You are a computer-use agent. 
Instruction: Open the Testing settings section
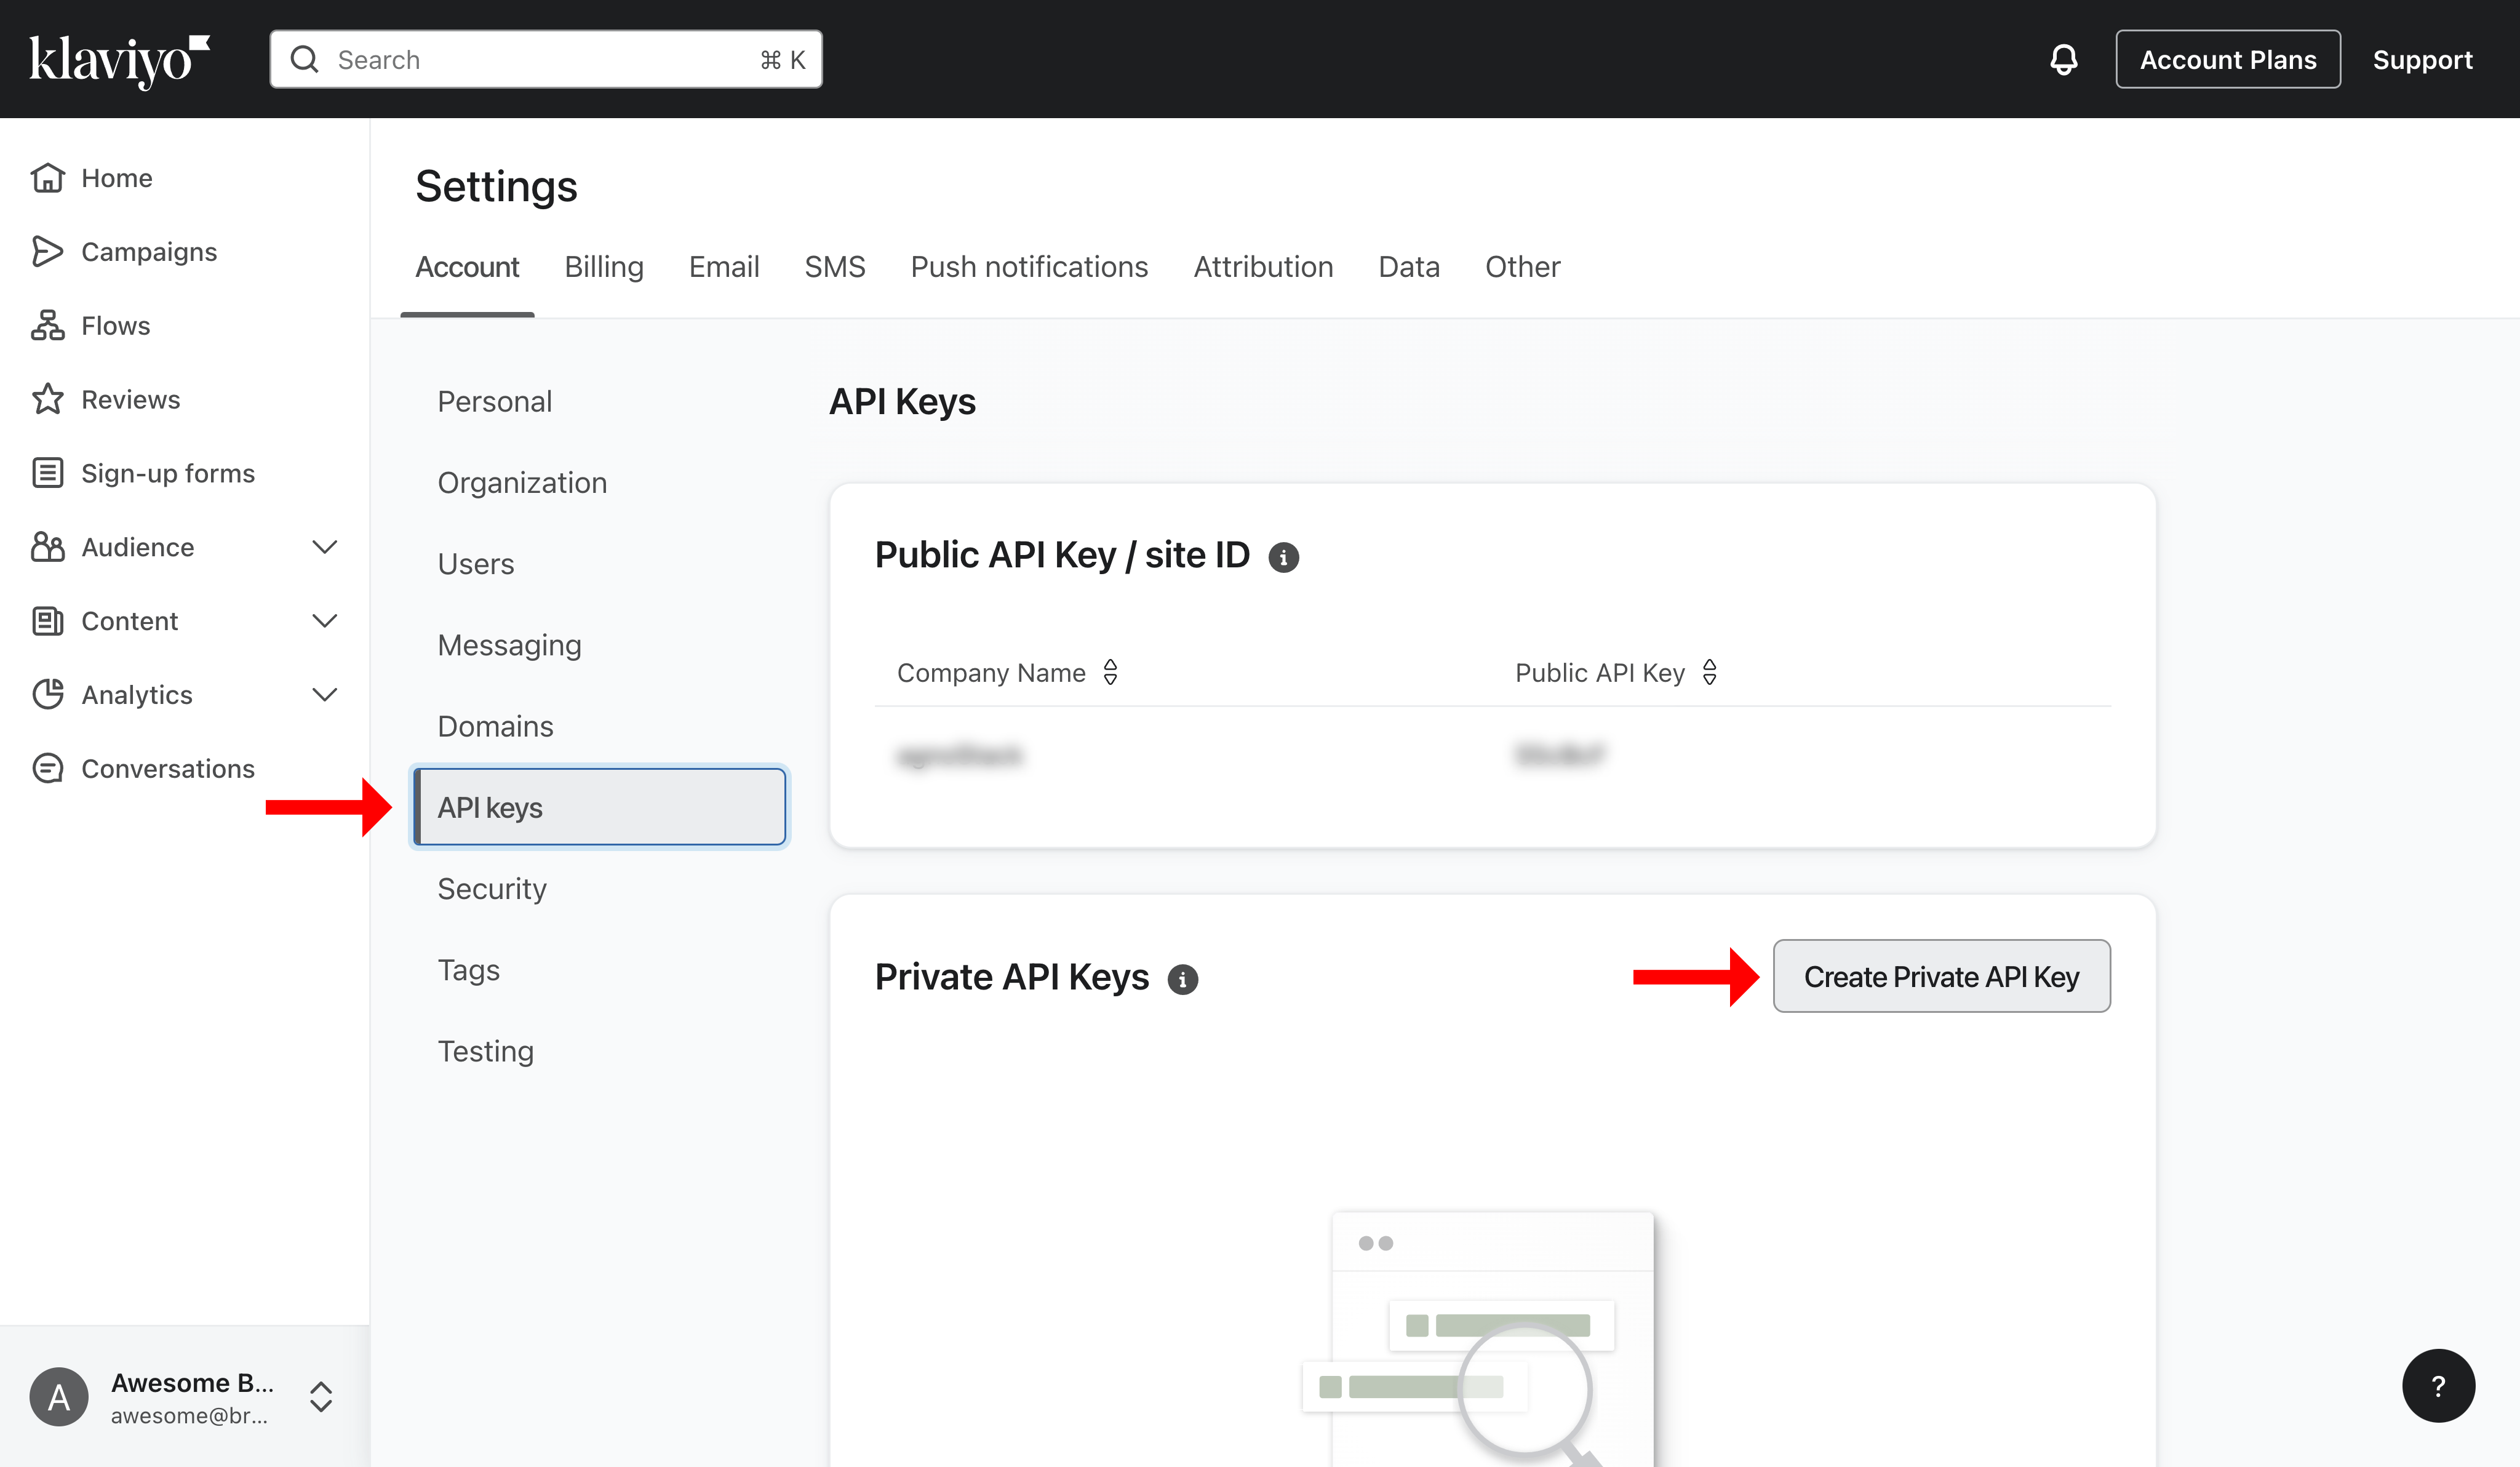[x=486, y=1051]
